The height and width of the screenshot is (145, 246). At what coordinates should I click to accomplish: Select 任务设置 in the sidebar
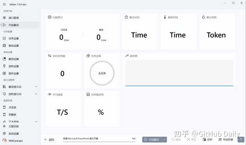click(14, 38)
